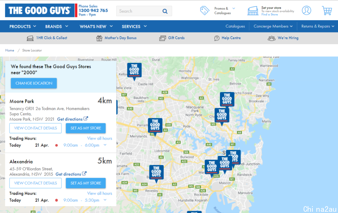Click the external link icon for Moore Park directions
The height and width of the screenshot is (213, 338).
point(85,119)
